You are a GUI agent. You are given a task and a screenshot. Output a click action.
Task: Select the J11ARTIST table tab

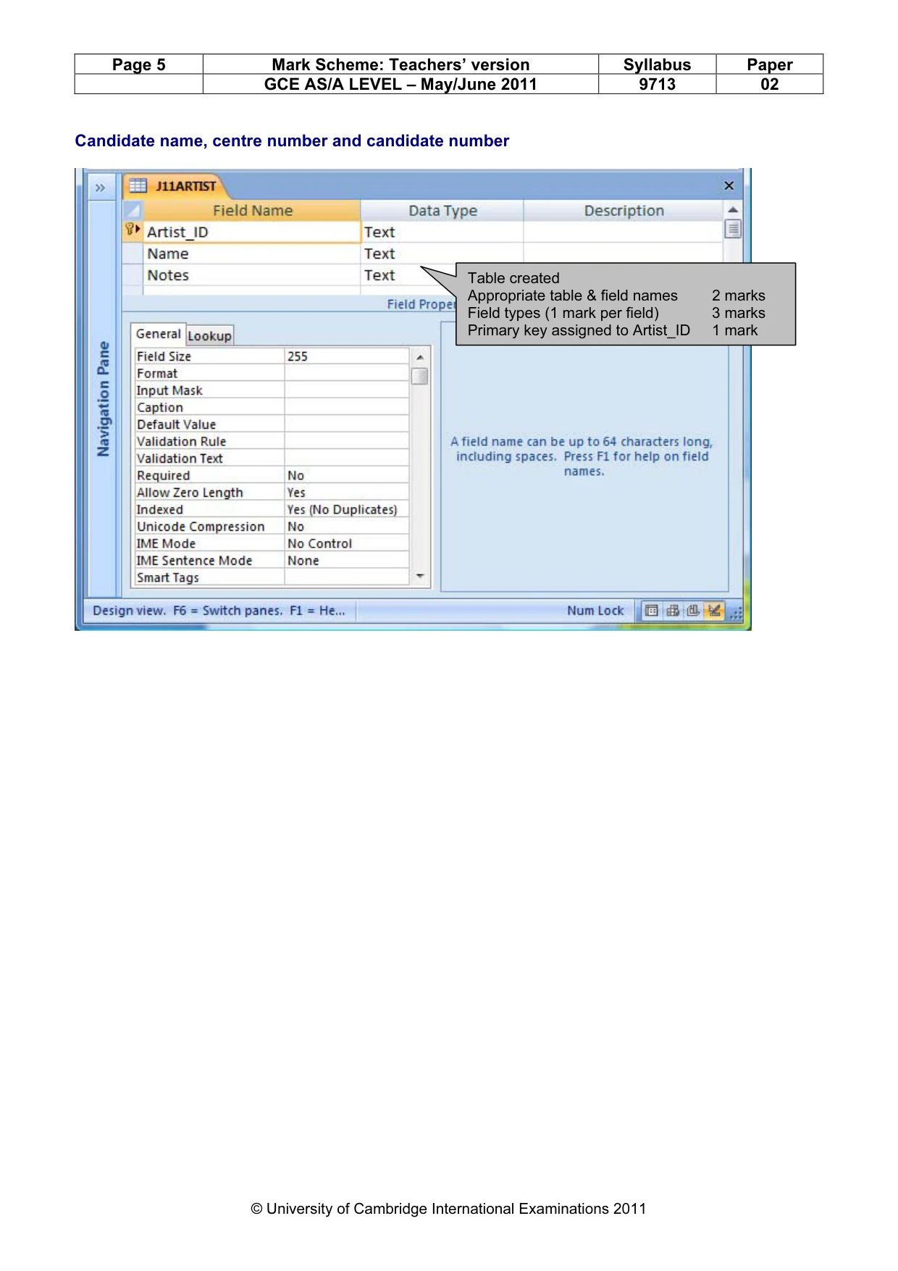pyautogui.click(x=177, y=186)
